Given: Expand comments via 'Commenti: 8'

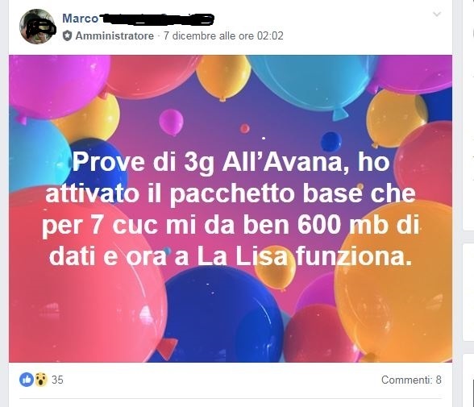Looking at the screenshot, I should (411, 380).
